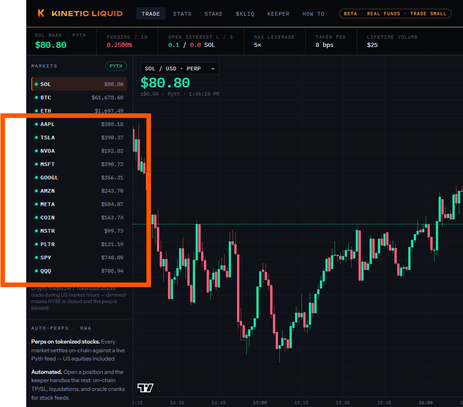463x407 pixels.
Task: Open the STATS tab
Action: click(182, 14)
